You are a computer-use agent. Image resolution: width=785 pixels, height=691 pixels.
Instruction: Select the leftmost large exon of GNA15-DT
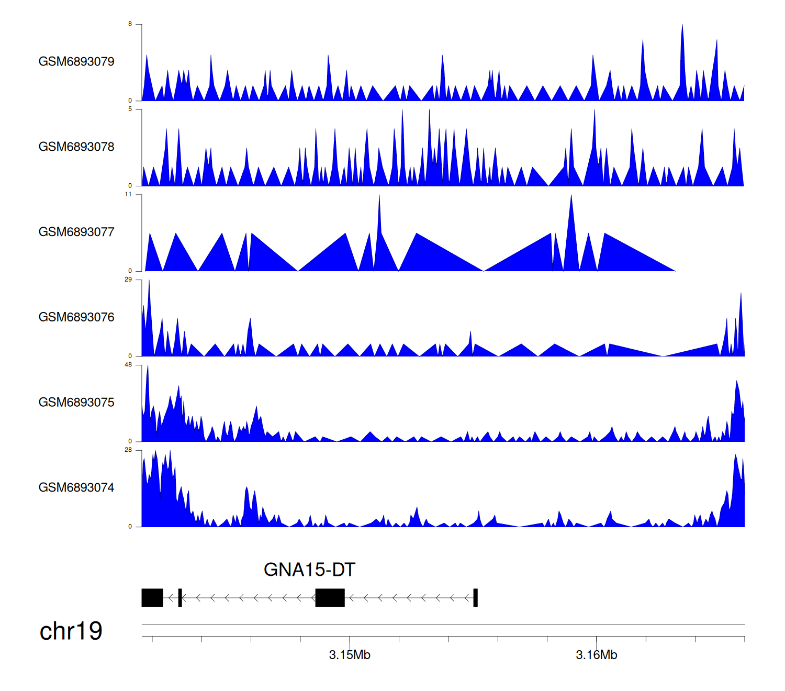pos(152,598)
